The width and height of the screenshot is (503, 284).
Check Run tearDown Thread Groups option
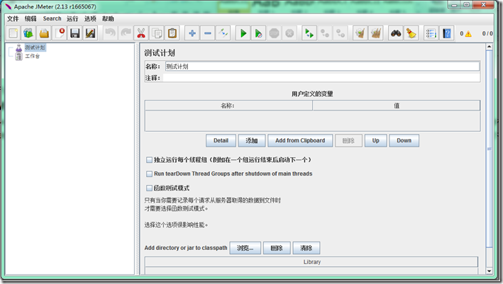tap(149, 174)
